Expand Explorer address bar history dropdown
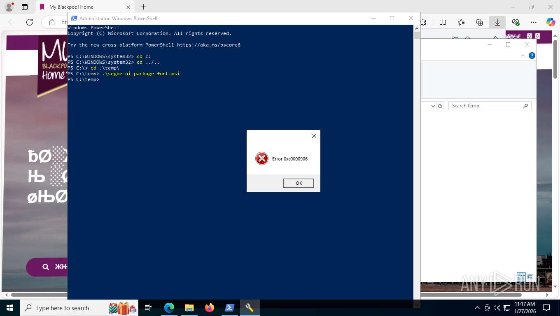 click(x=433, y=106)
